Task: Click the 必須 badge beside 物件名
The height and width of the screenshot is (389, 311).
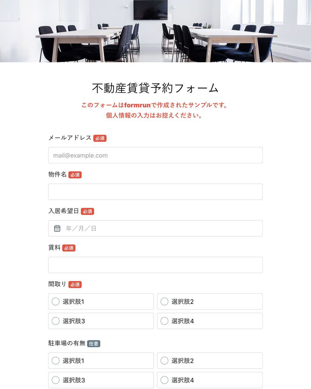Action: [75, 175]
